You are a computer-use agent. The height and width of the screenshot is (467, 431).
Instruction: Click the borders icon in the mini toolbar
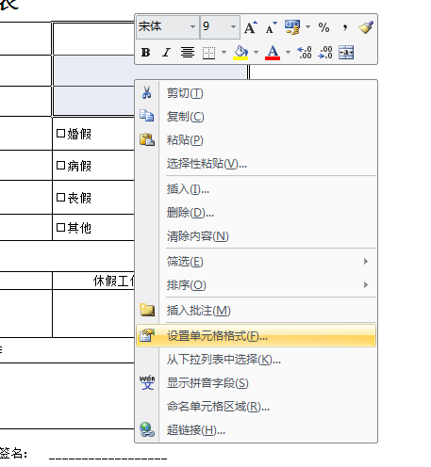pos(208,53)
